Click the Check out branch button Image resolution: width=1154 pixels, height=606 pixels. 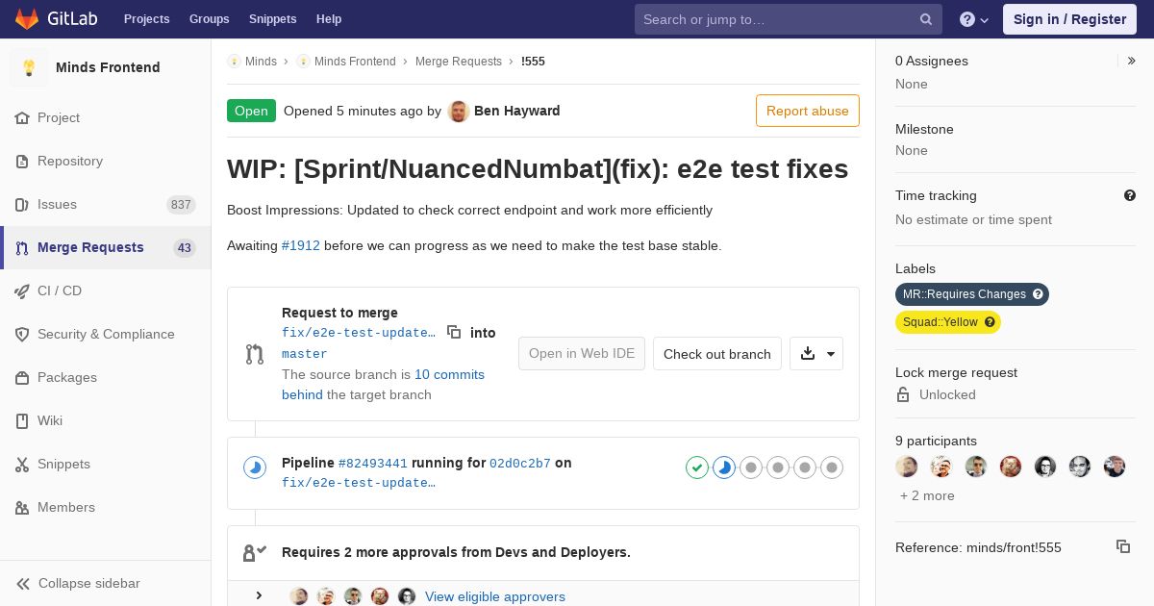pos(717,353)
